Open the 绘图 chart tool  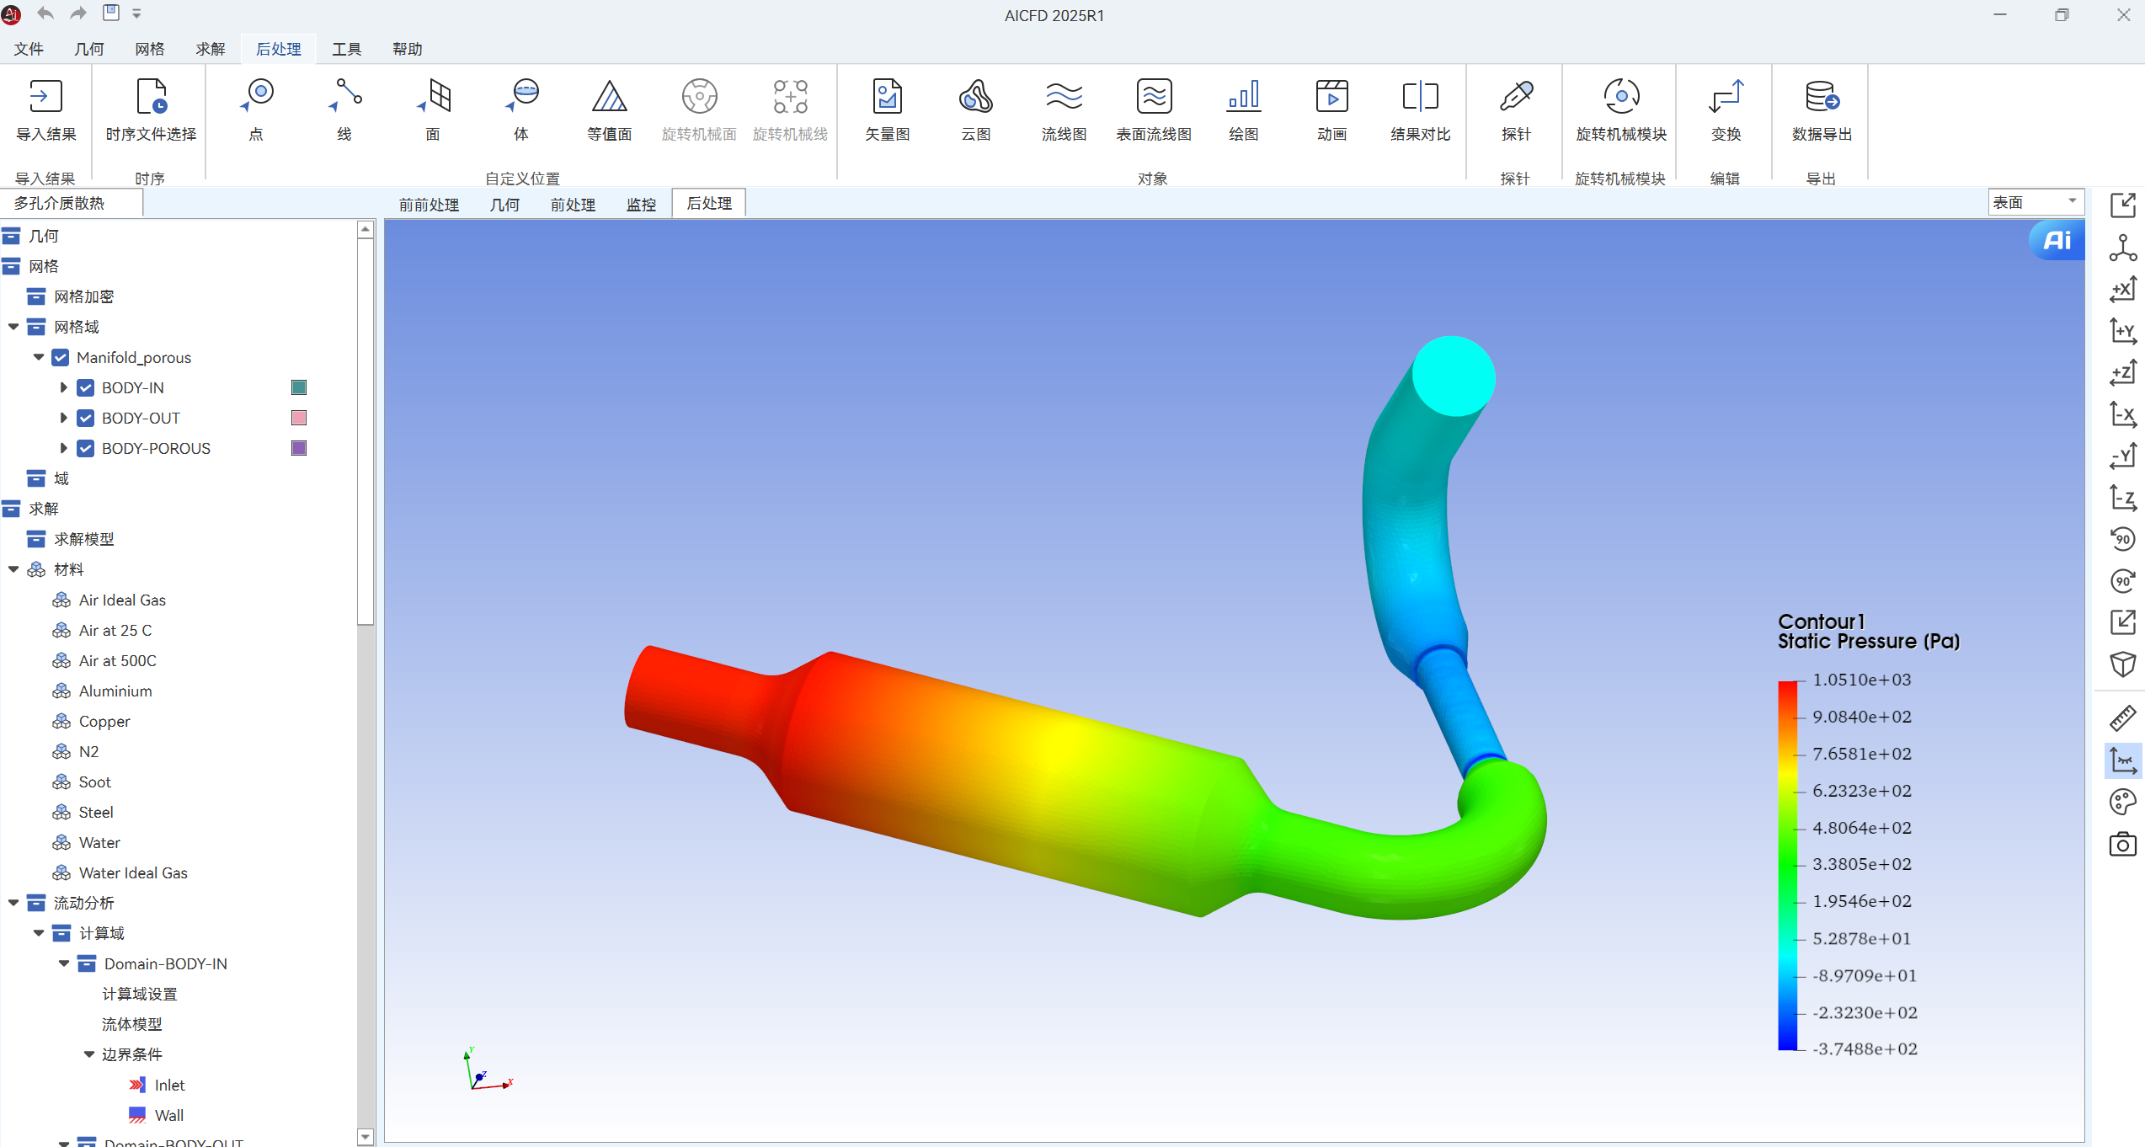coord(1243,110)
